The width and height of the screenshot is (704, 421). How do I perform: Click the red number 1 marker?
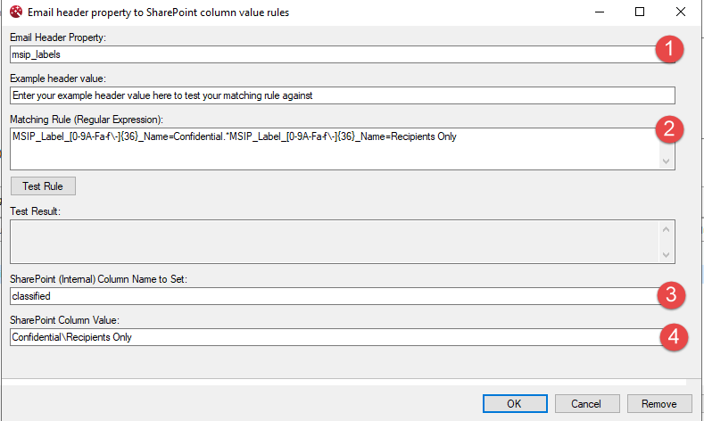[x=669, y=50]
